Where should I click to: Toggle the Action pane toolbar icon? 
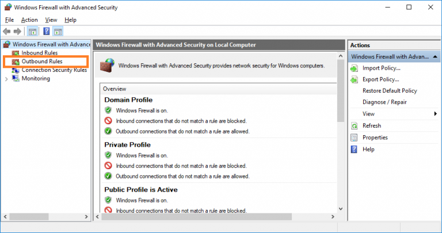point(58,31)
